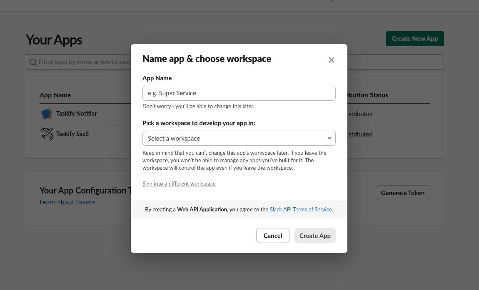Click the Taskify Notifier distribution status
The width and height of the screenshot is (479, 290).
(x=360, y=114)
